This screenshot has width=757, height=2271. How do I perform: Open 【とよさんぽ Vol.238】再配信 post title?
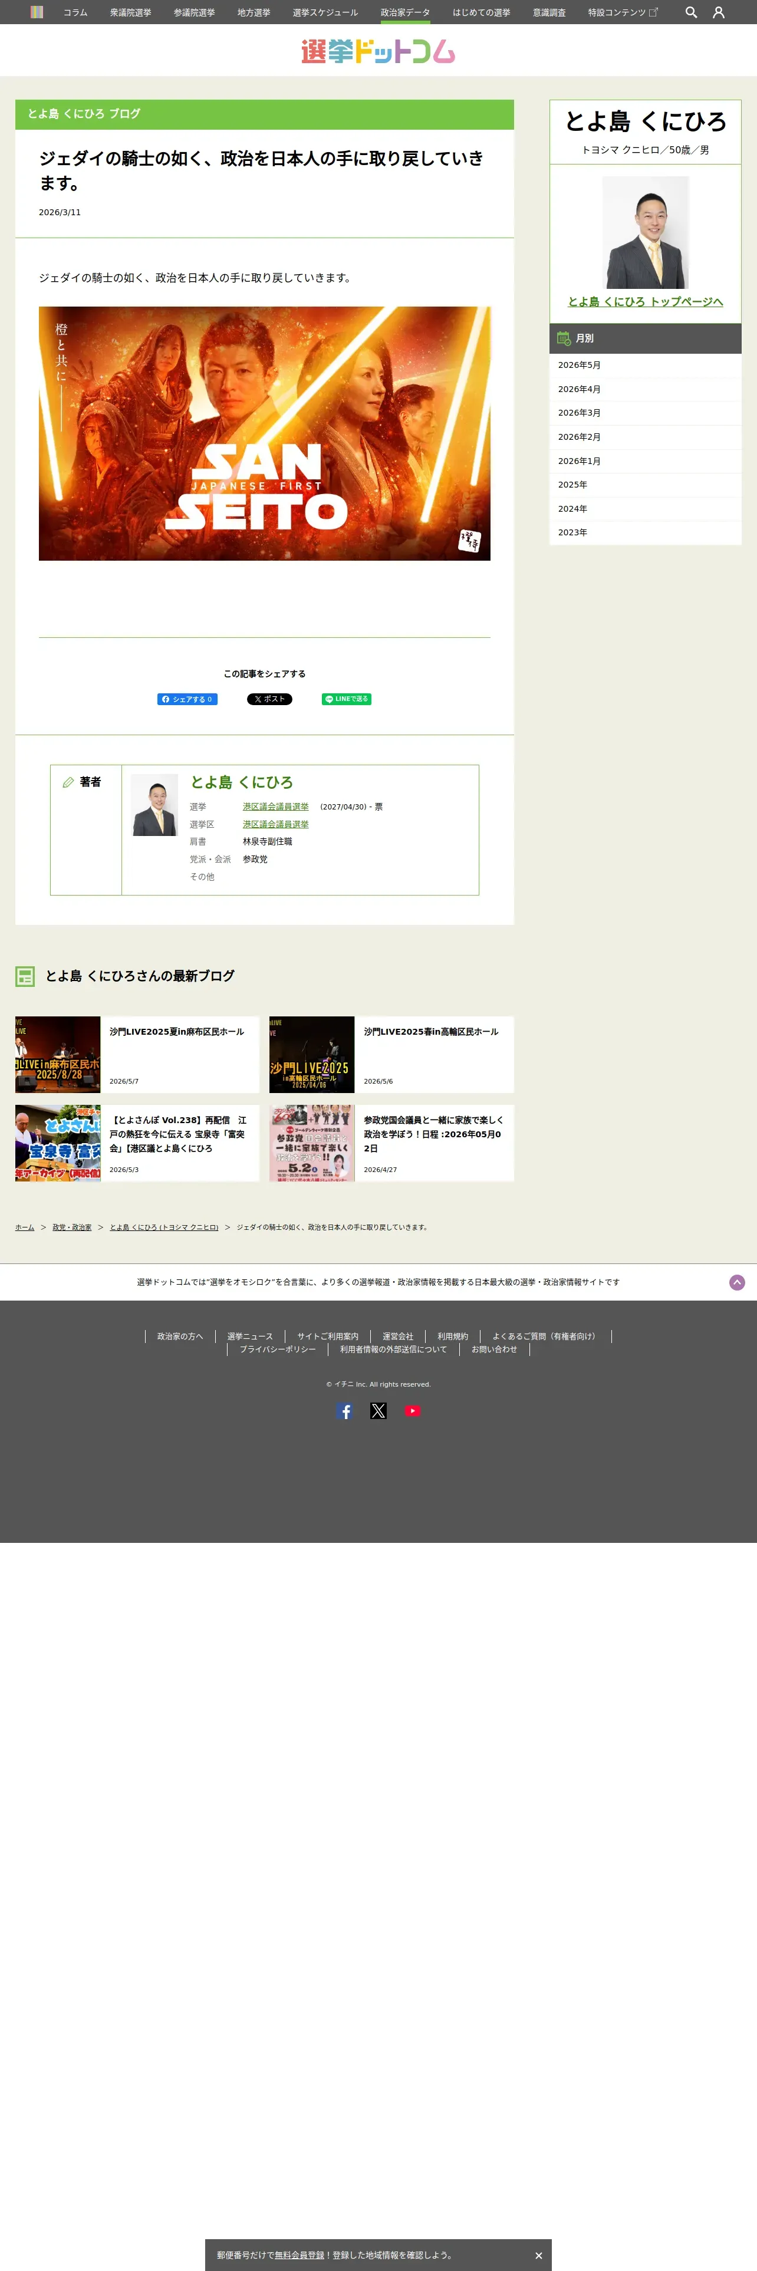click(x=178, y=1135)
